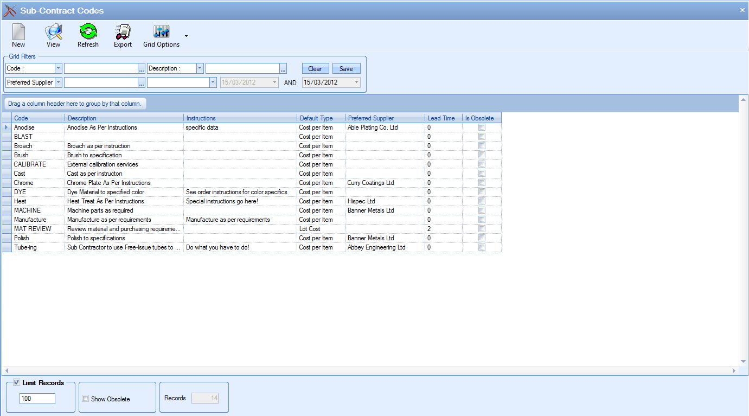
Task: Toggle the Limit Records checkbox
Action: coord(16,382)
